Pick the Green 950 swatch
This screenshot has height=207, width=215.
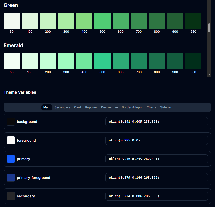193,21
